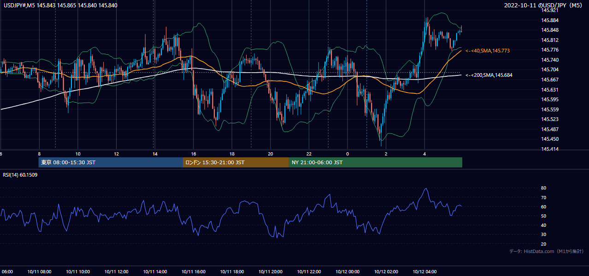Click hour 22 on the price chart axis
This screenshot has height=276, width=589.
click(309, 154)
